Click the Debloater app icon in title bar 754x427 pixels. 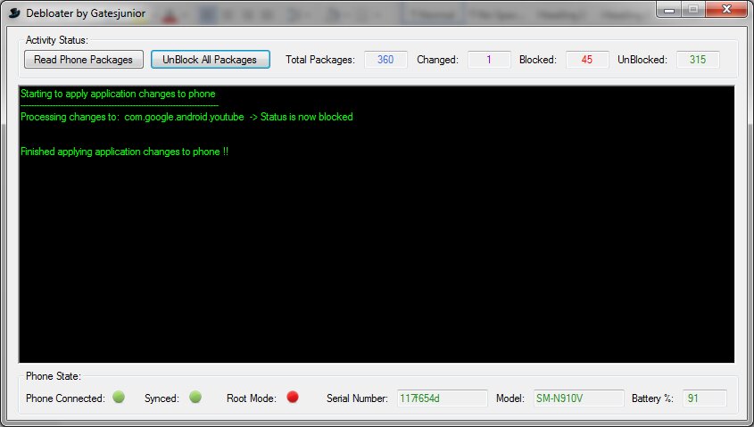pyautogui.click(x=14, y=13)
